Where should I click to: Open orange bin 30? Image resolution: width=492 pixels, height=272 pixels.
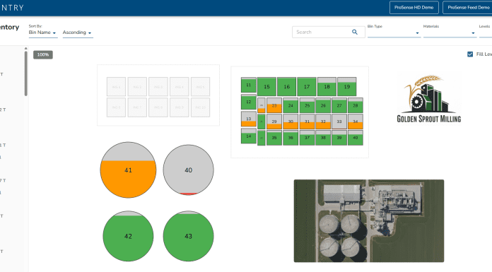[291, 122]
